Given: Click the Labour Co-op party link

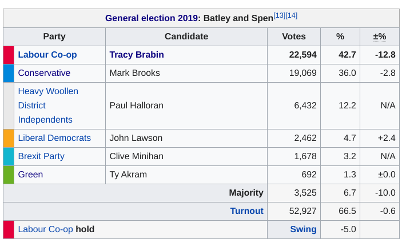Looking at the screenshot, I should pos(47,55).
